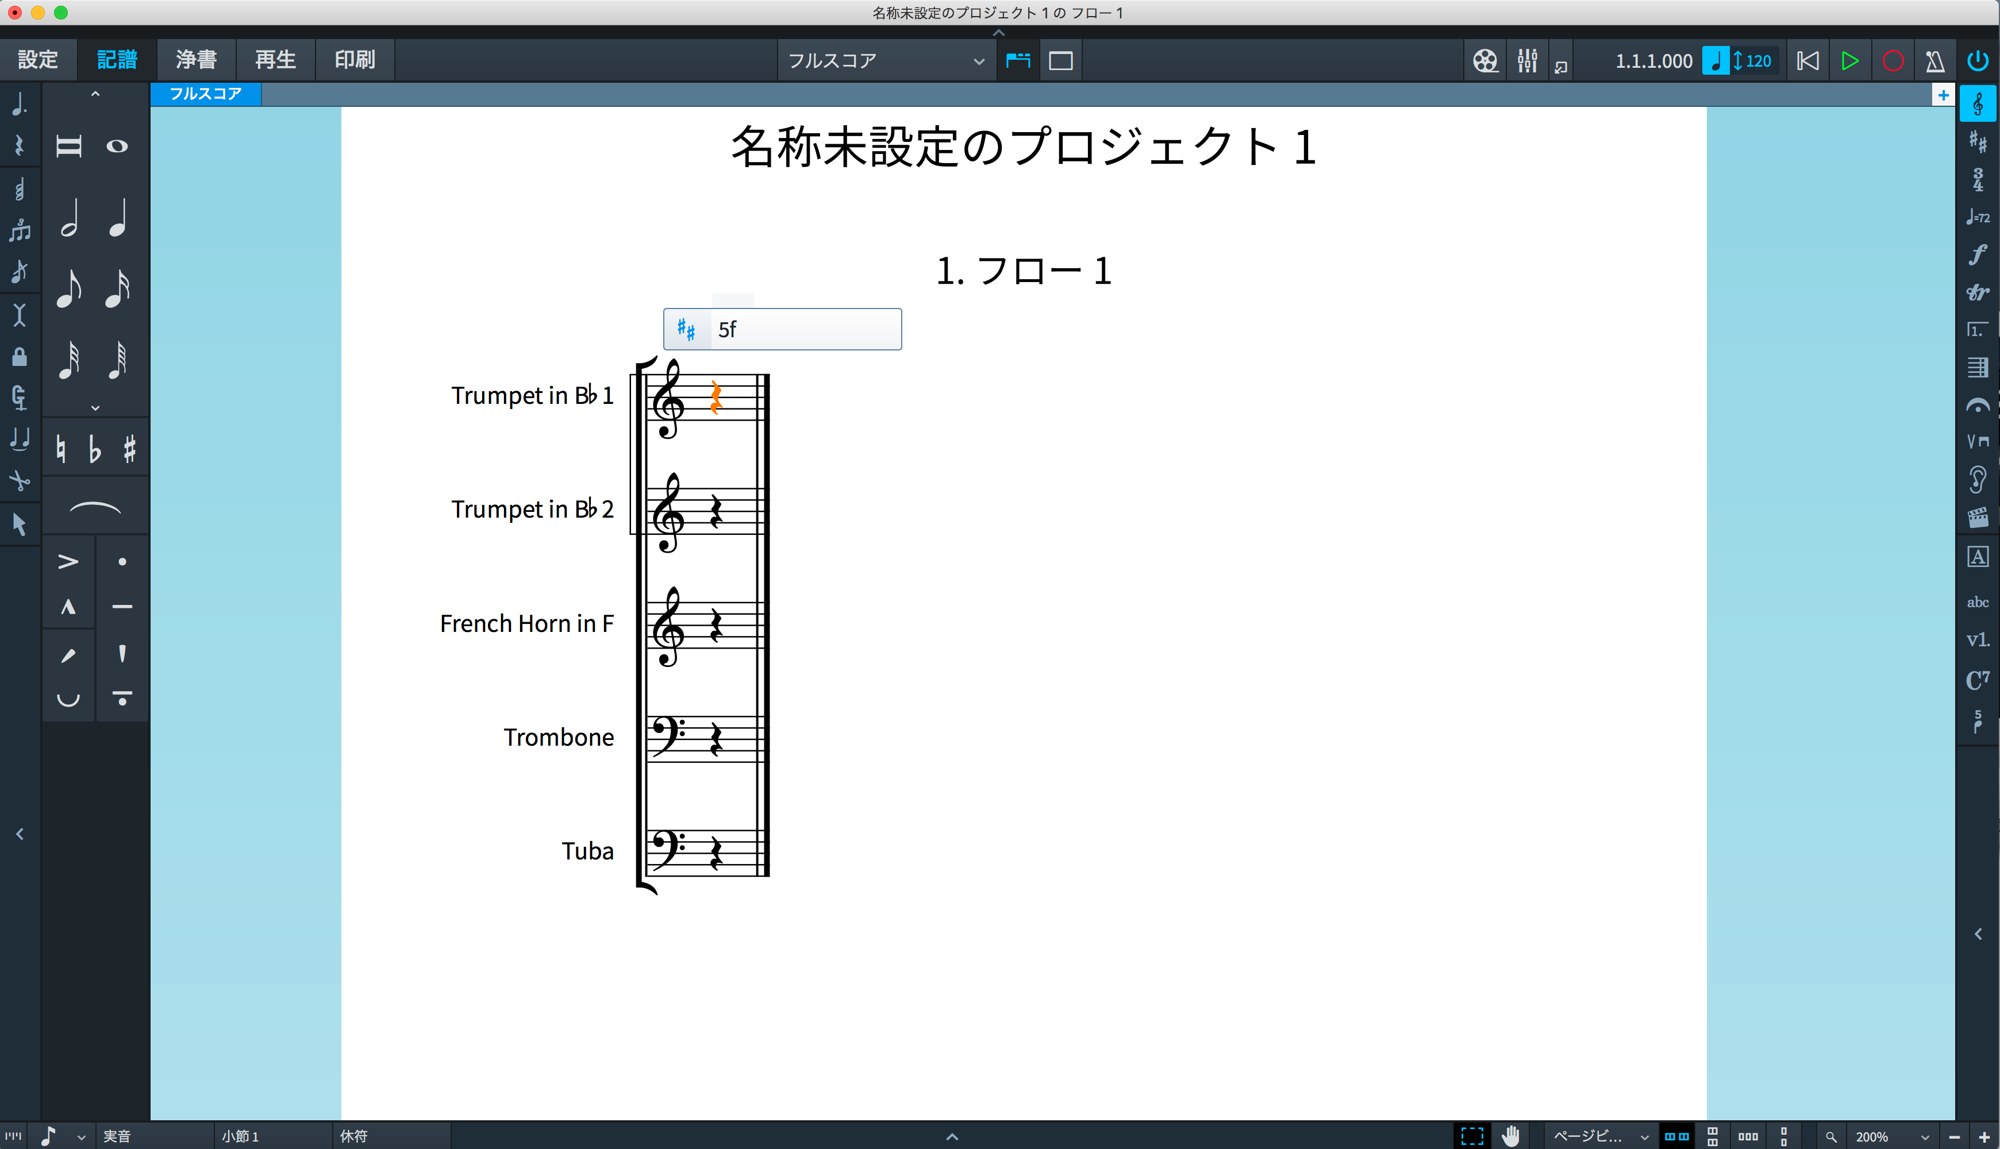Screen dimensions: 2000x1149
Task: Select the quarter note duration
Action: 117,218
